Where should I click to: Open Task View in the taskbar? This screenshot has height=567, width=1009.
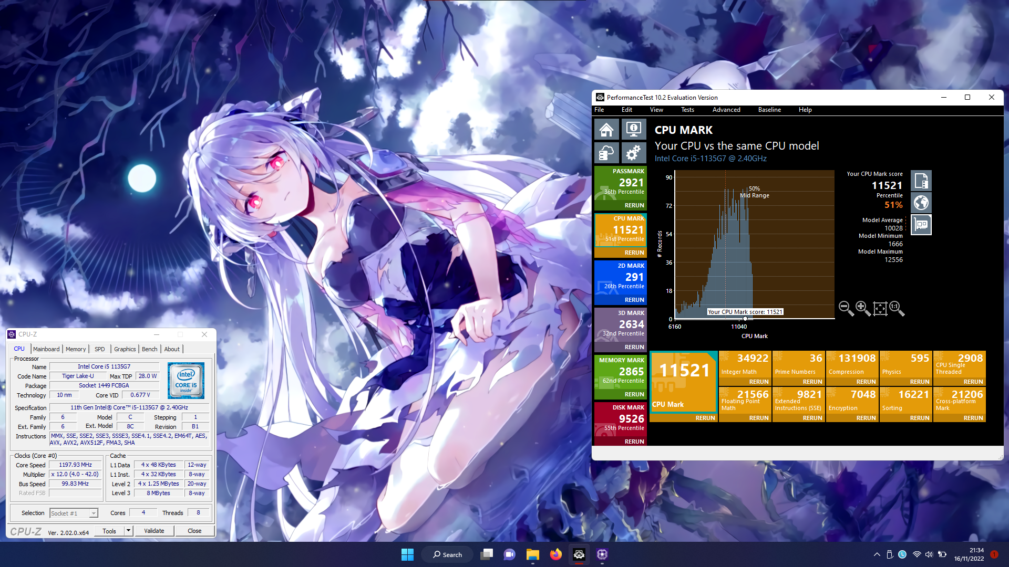tap(487, 554)
